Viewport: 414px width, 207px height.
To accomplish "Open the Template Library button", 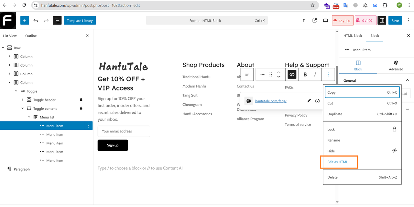I will click(80, 20).
